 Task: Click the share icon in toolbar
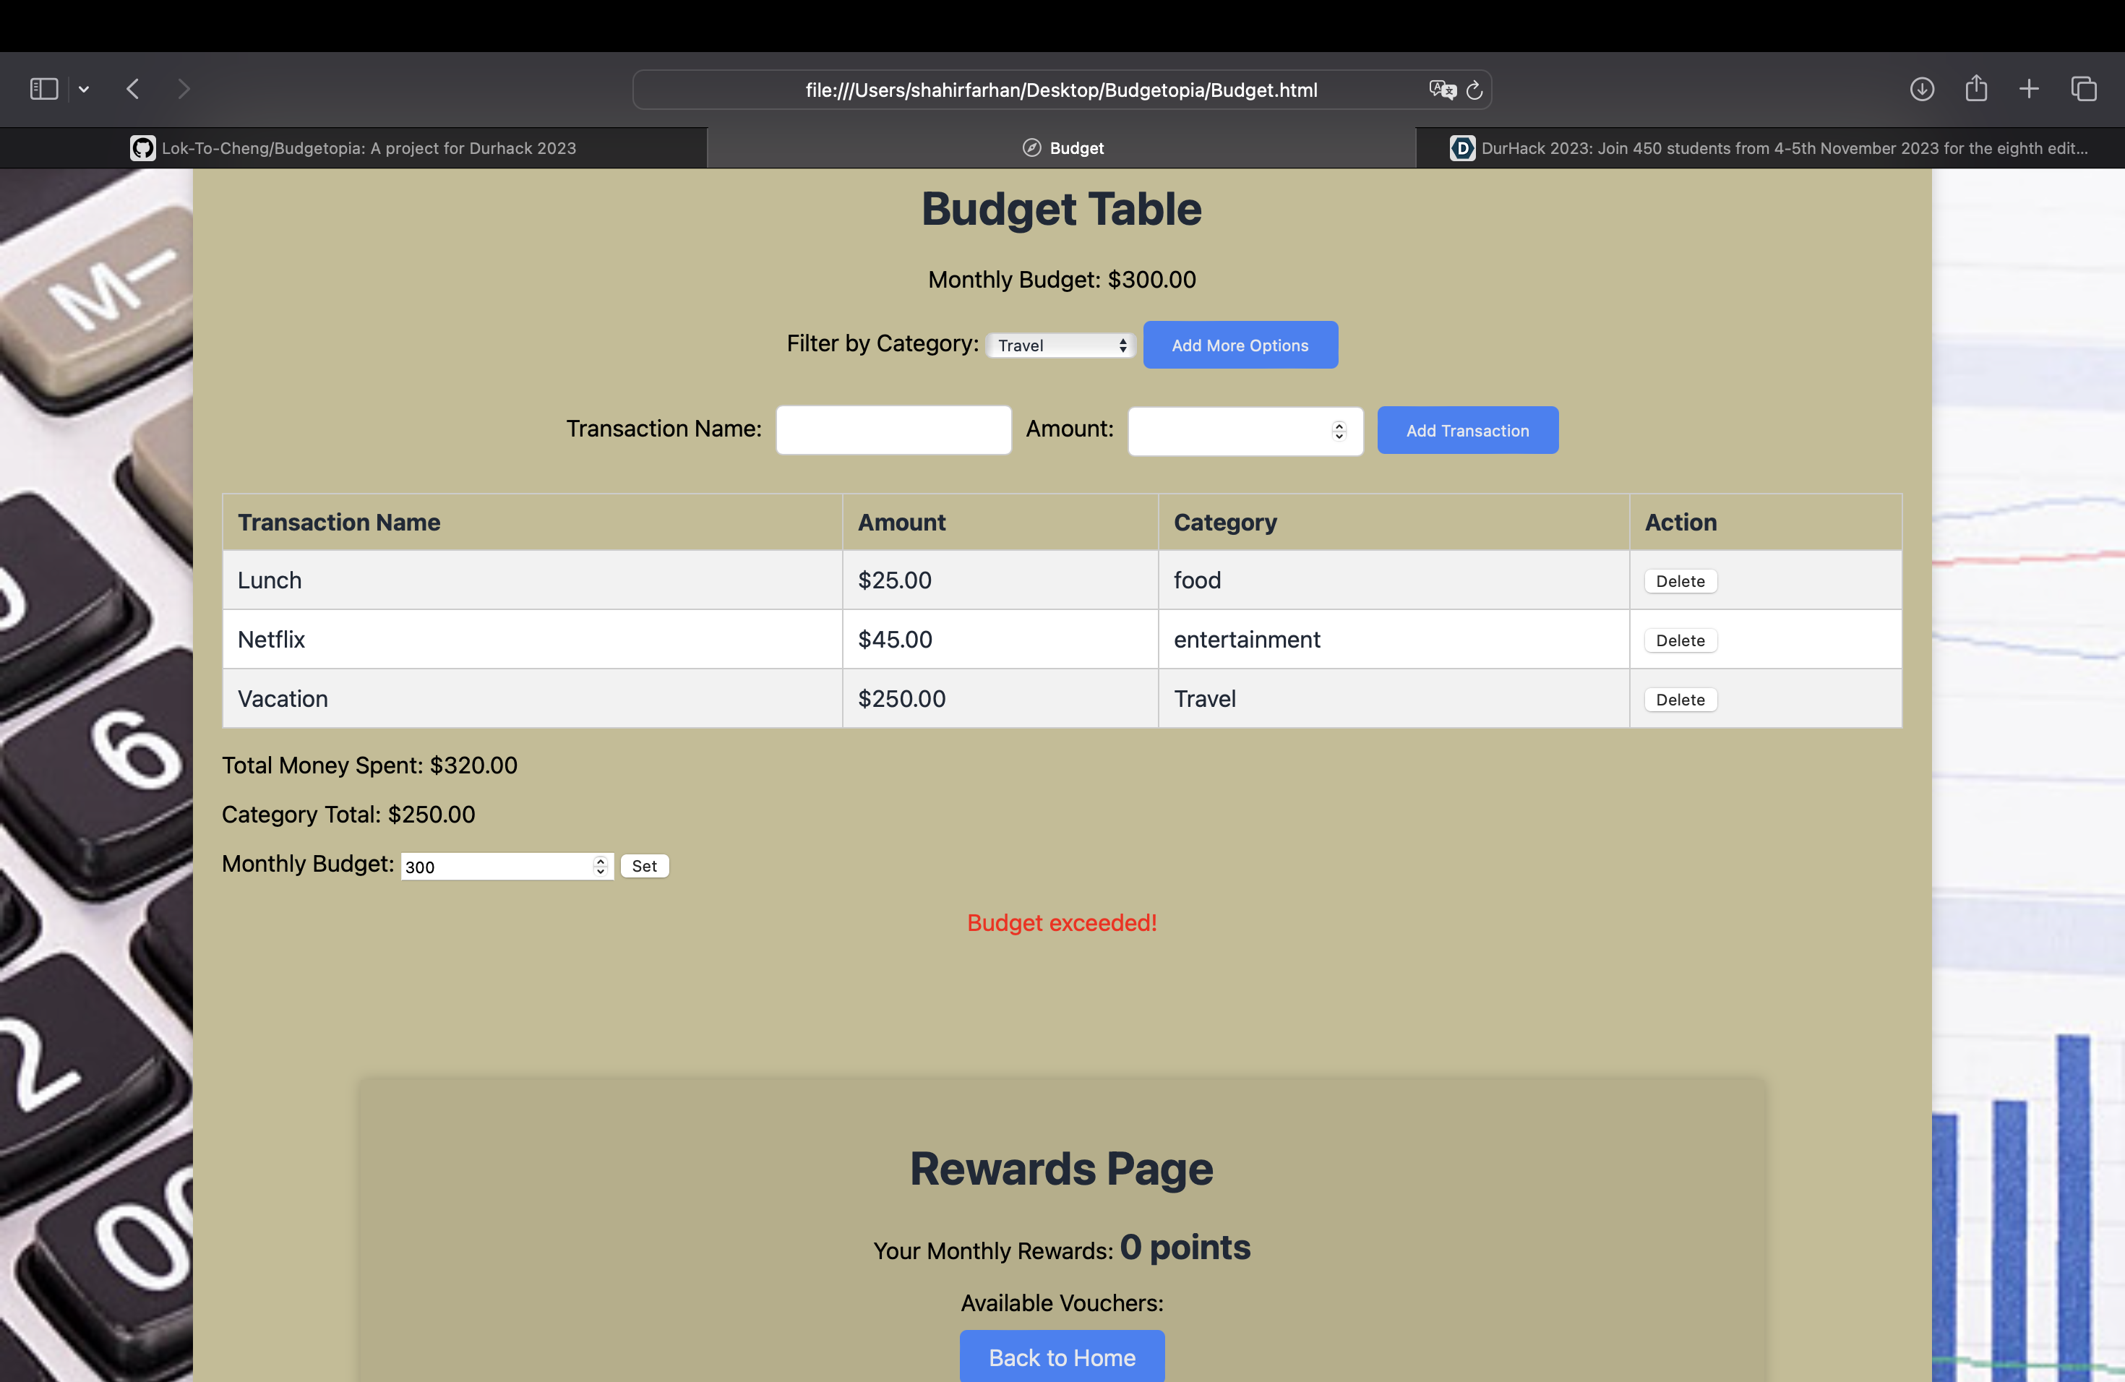(x=1976, y=88)
